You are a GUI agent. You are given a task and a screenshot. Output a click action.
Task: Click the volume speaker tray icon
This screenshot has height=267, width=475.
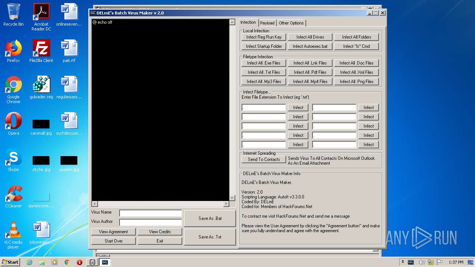pyautogui.click(x=422, y=262)
